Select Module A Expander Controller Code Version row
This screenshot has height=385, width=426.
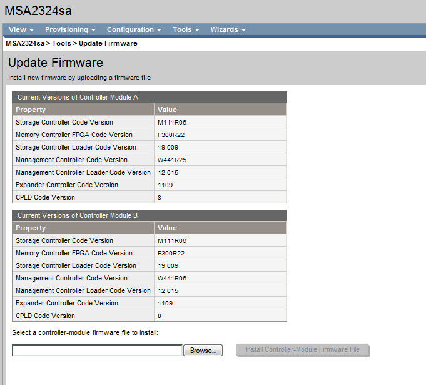tap(150, 185)
